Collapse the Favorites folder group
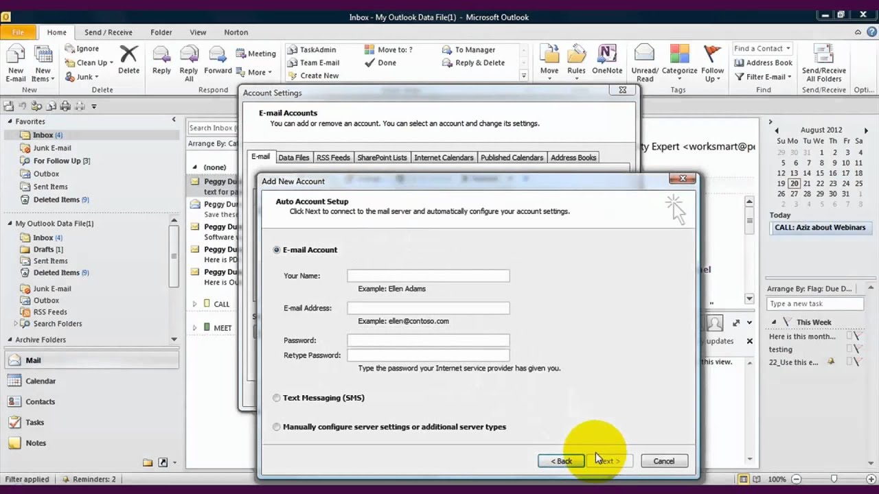This screenshot has height=494, width=879. pyautogui.click(x=10, y=121)
